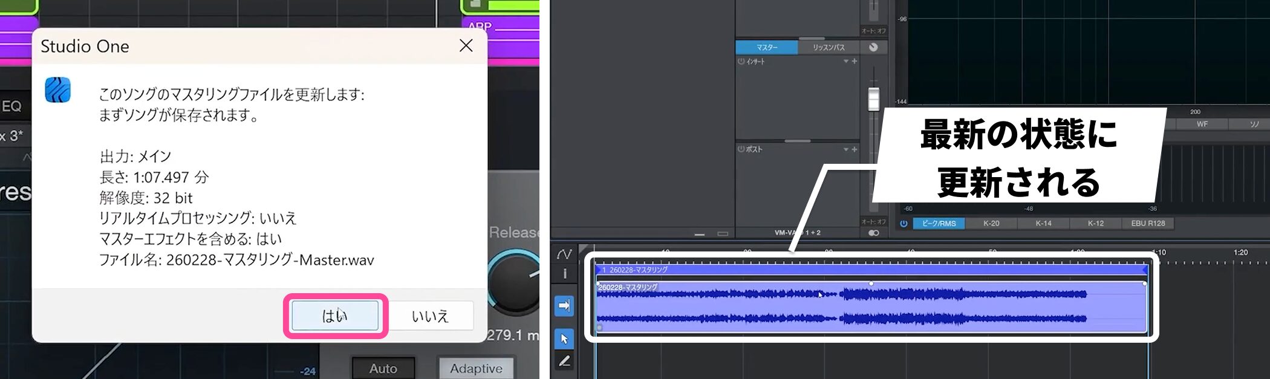Open the VM-VAIO 1 + 2 output selector
1270x379 pixels.
coord(797,233)
